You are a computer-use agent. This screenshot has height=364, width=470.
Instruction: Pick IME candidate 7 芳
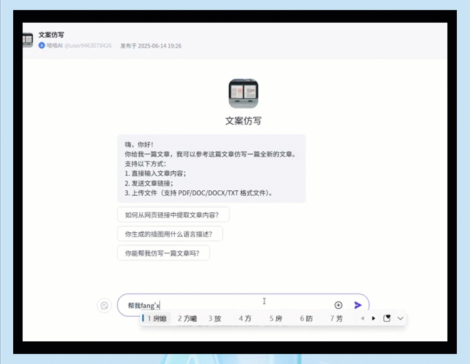(337, 318)
